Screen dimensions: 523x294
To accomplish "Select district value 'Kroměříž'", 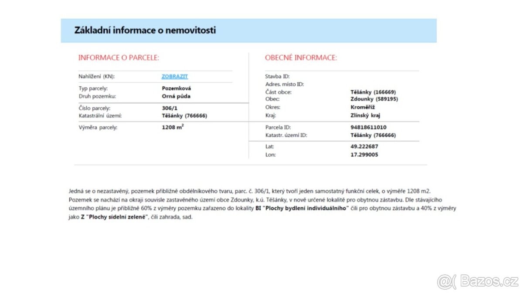I will tap(363, 107).
